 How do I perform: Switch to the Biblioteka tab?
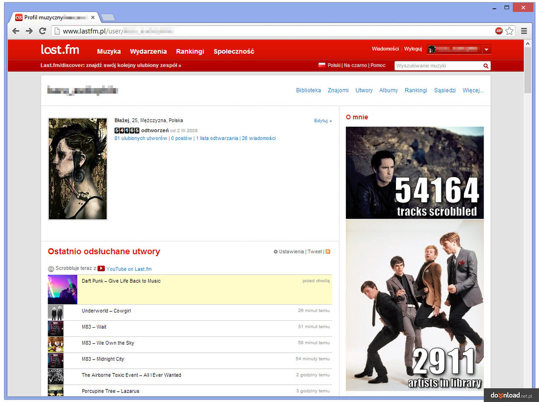pyautogui.click(x=308, y=90)
